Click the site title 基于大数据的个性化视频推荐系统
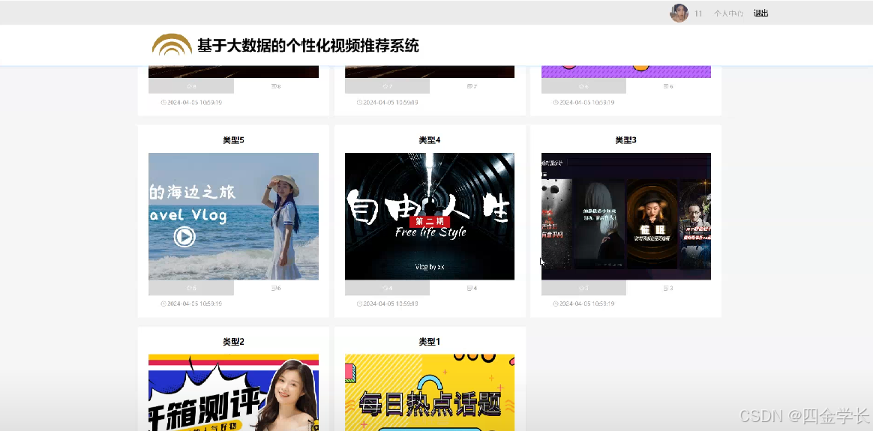 coord(308,45)
